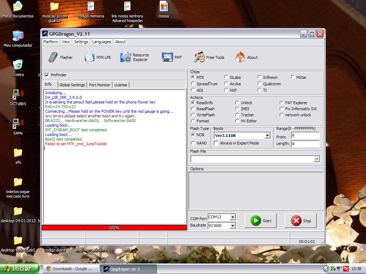Choose the Format action

pos(193,121)
